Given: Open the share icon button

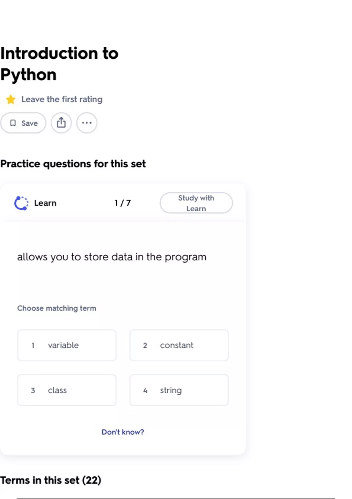Looking at the screenshot, I should coord(61,123).
